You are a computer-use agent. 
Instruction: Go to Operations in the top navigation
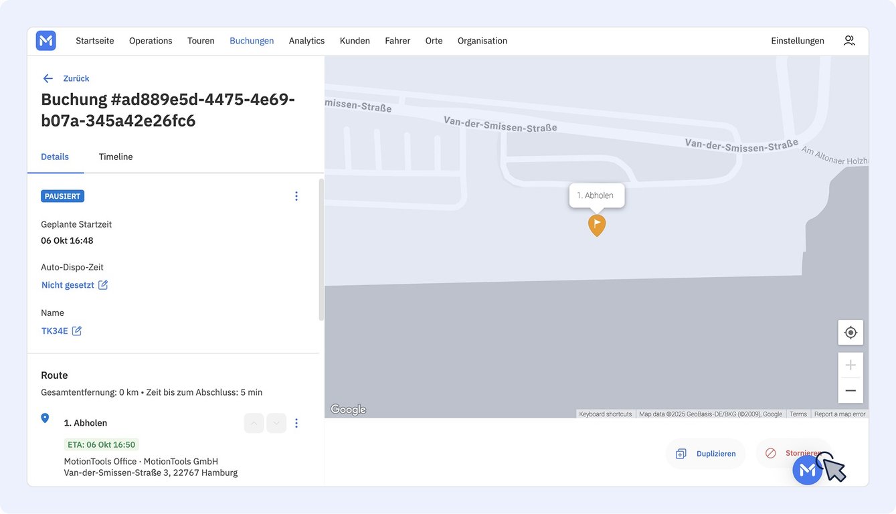tap(151, 41)
